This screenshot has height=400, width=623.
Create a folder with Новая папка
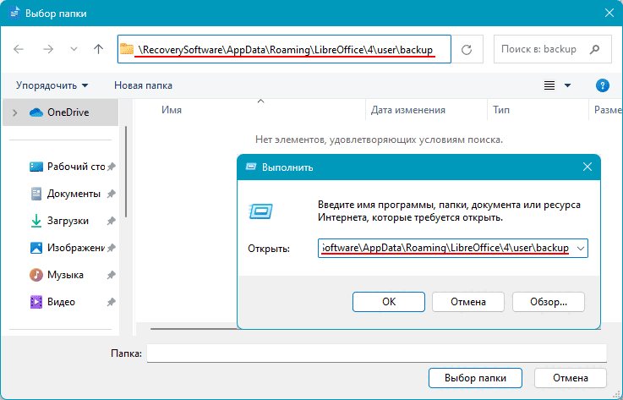(x=143, y=85)
